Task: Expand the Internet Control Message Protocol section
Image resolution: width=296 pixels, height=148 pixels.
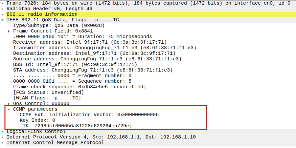Action: click(3, 142)
